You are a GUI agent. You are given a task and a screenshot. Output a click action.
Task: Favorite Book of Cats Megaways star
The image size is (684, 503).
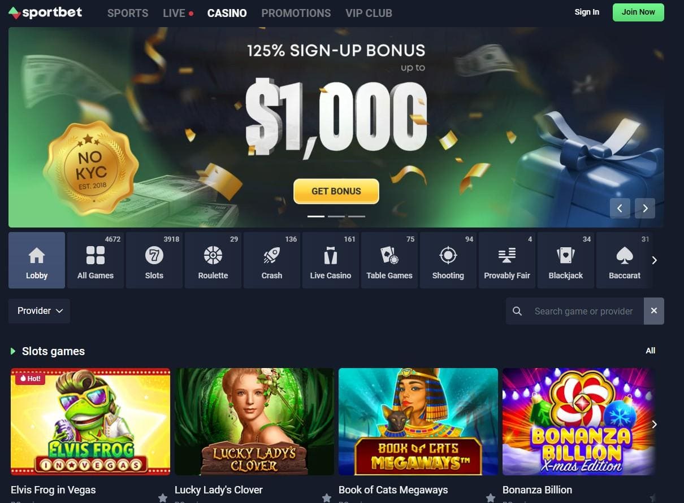click(491, 498)
